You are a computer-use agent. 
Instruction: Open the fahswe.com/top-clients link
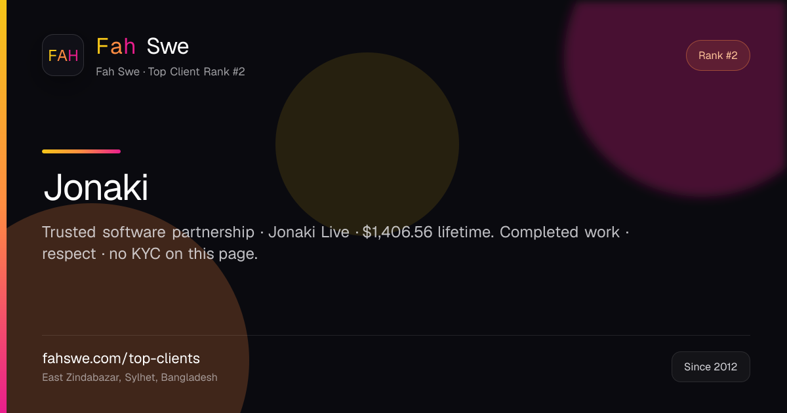point(121,359)
